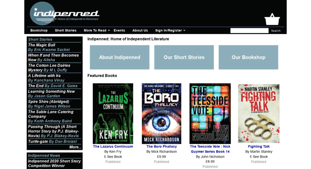311x169 pixels.
Task: Click 'By Ken Fry' author text
Action: [113, 151]
